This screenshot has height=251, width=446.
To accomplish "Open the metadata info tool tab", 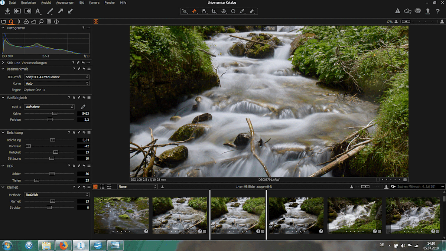I will point(56,21).
